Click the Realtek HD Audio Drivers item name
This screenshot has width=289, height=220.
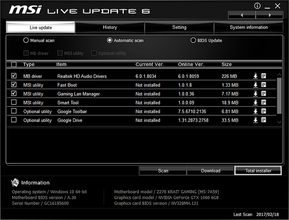82,76
